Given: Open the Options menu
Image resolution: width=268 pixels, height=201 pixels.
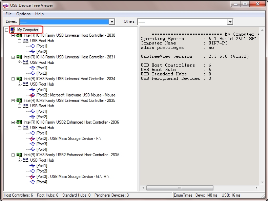Looking at the screenshot, I should point(23,14).
